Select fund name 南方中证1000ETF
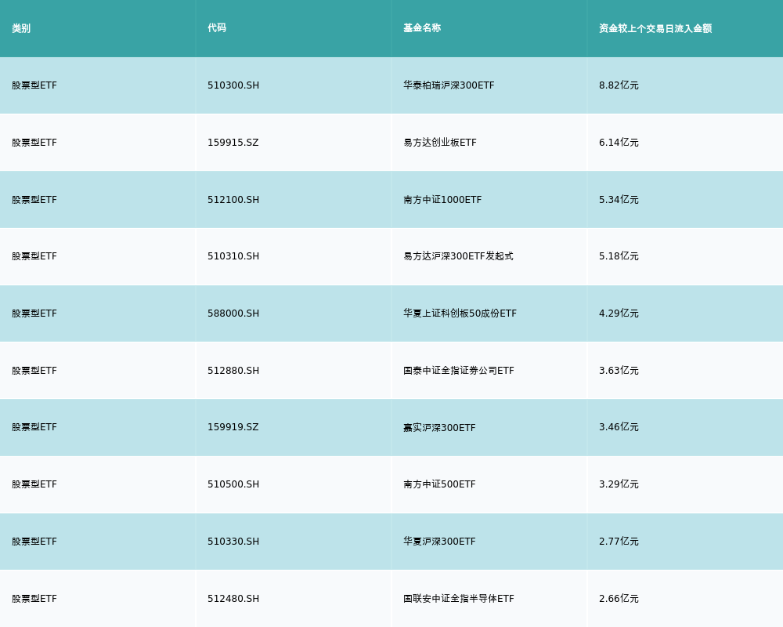Image resolution: width=783 pixels, height=627 pixels. tap(442, 200)
